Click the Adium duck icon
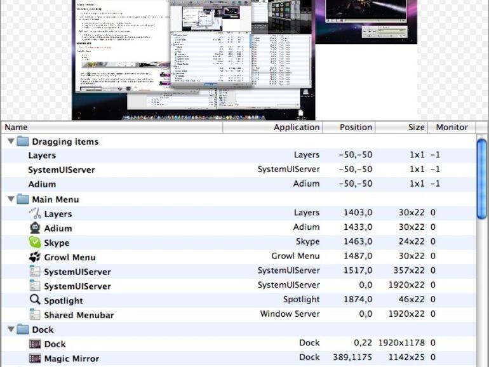 (x=35, y=228)
